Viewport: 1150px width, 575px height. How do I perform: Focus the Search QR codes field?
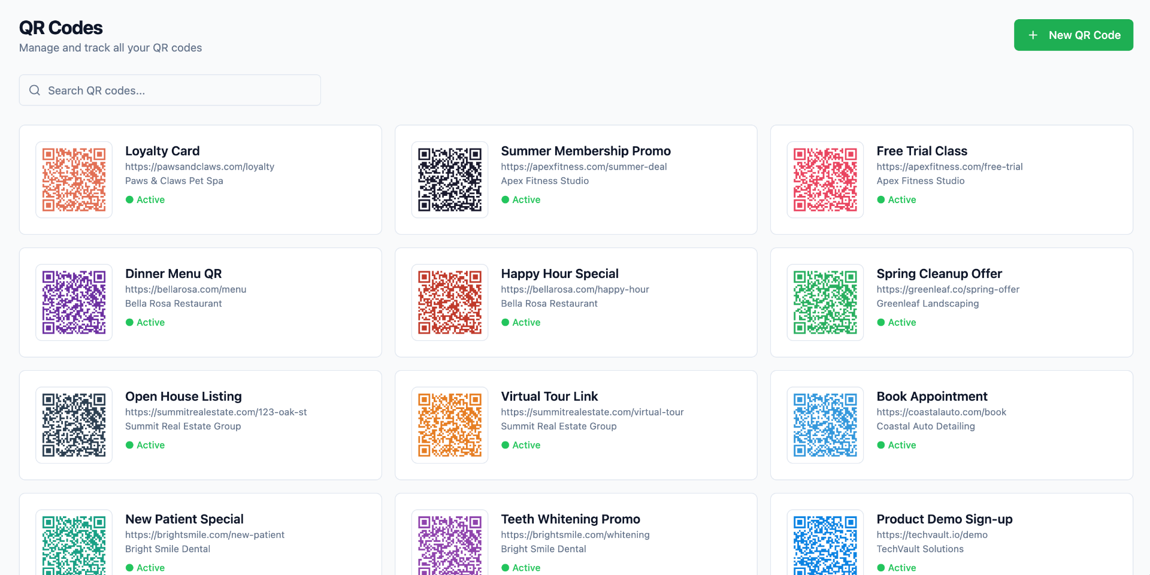click(170, 90)
